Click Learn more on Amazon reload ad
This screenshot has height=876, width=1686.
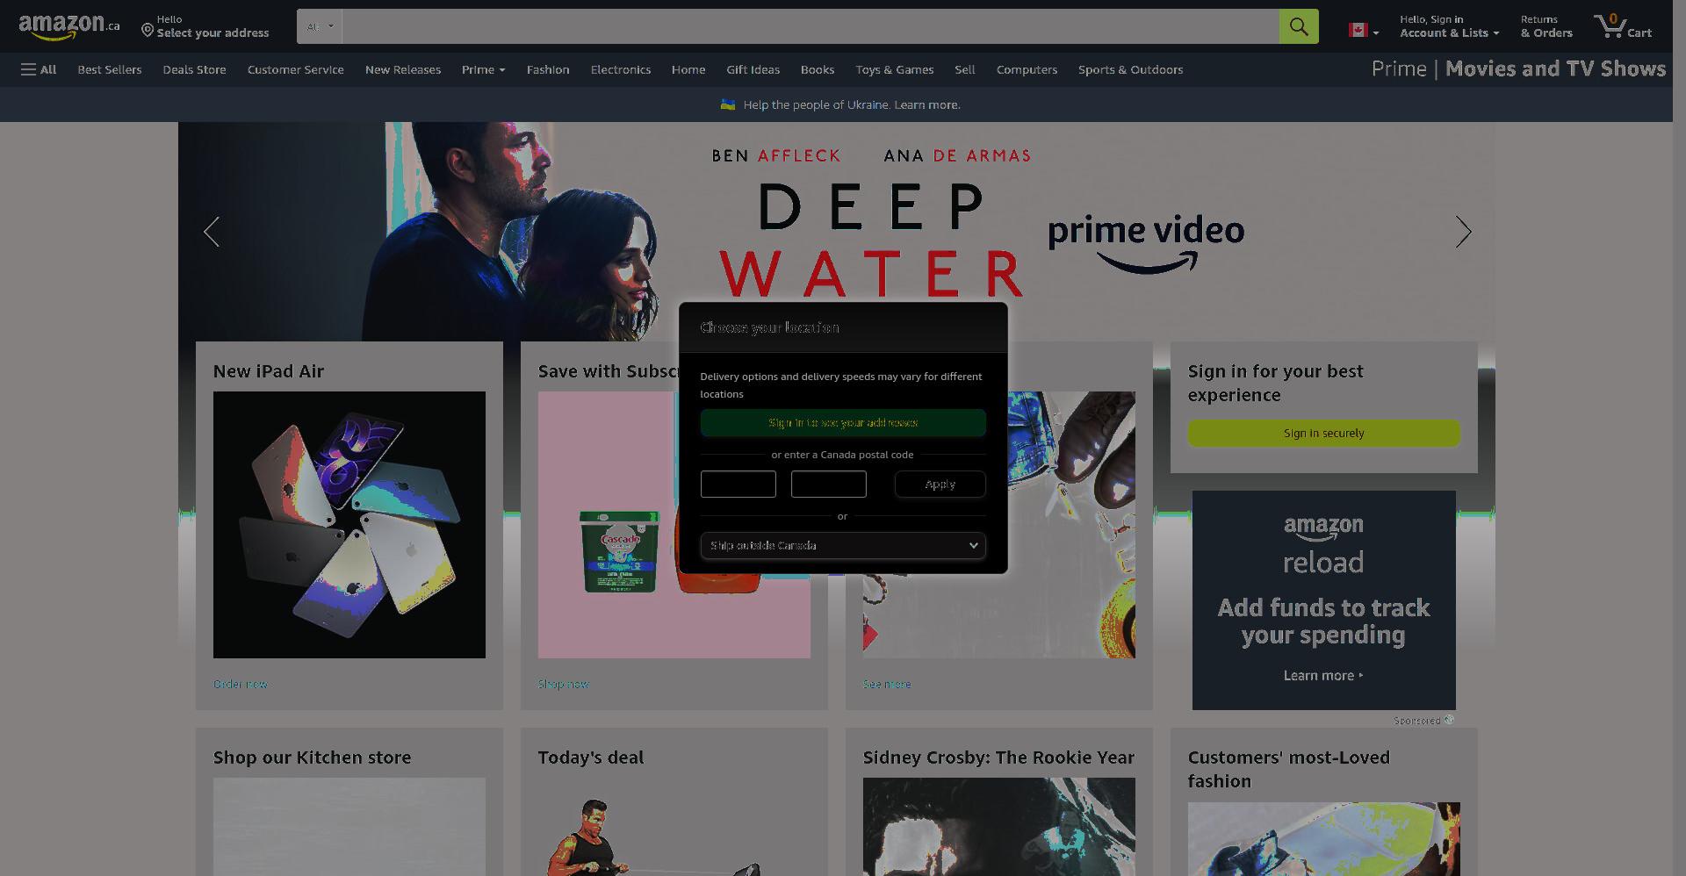tap(1323, 675)
